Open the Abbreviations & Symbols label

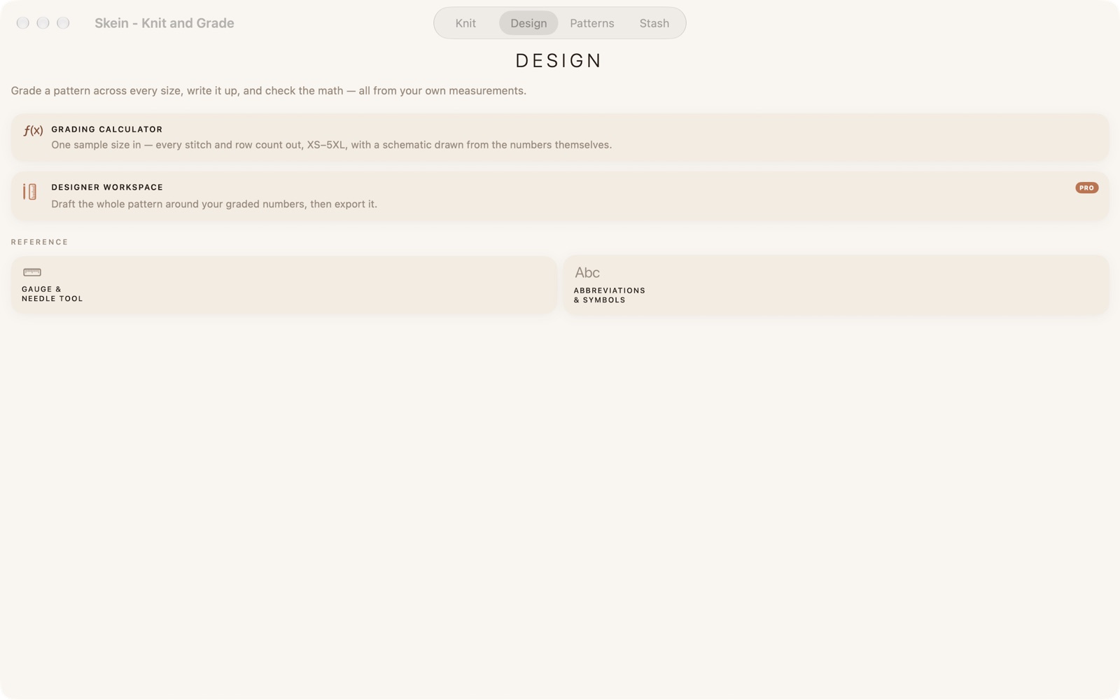tap(609, 295)
